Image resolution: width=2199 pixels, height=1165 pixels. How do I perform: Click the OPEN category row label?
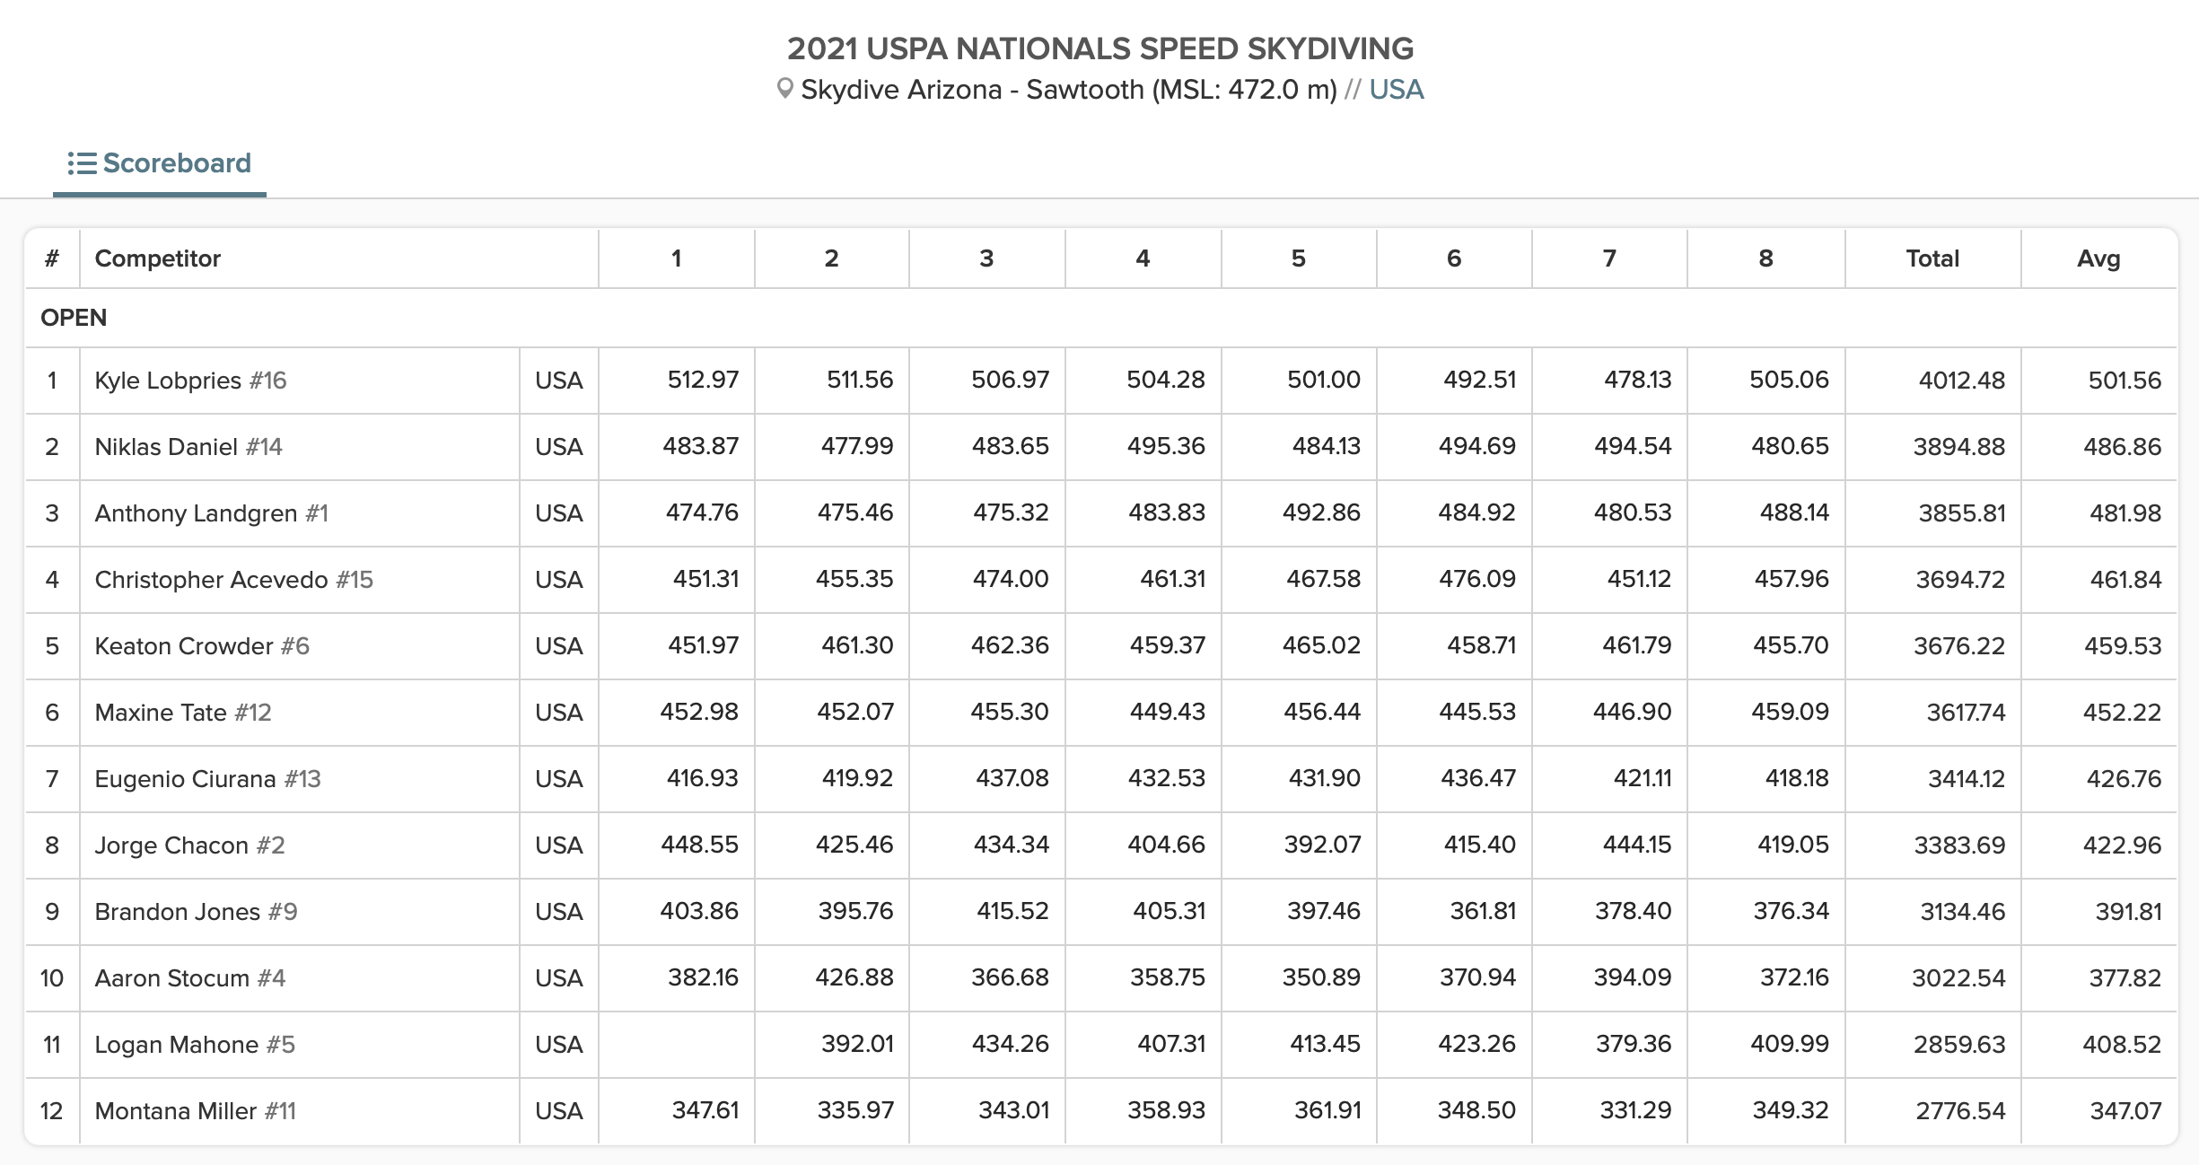point(74,318)
